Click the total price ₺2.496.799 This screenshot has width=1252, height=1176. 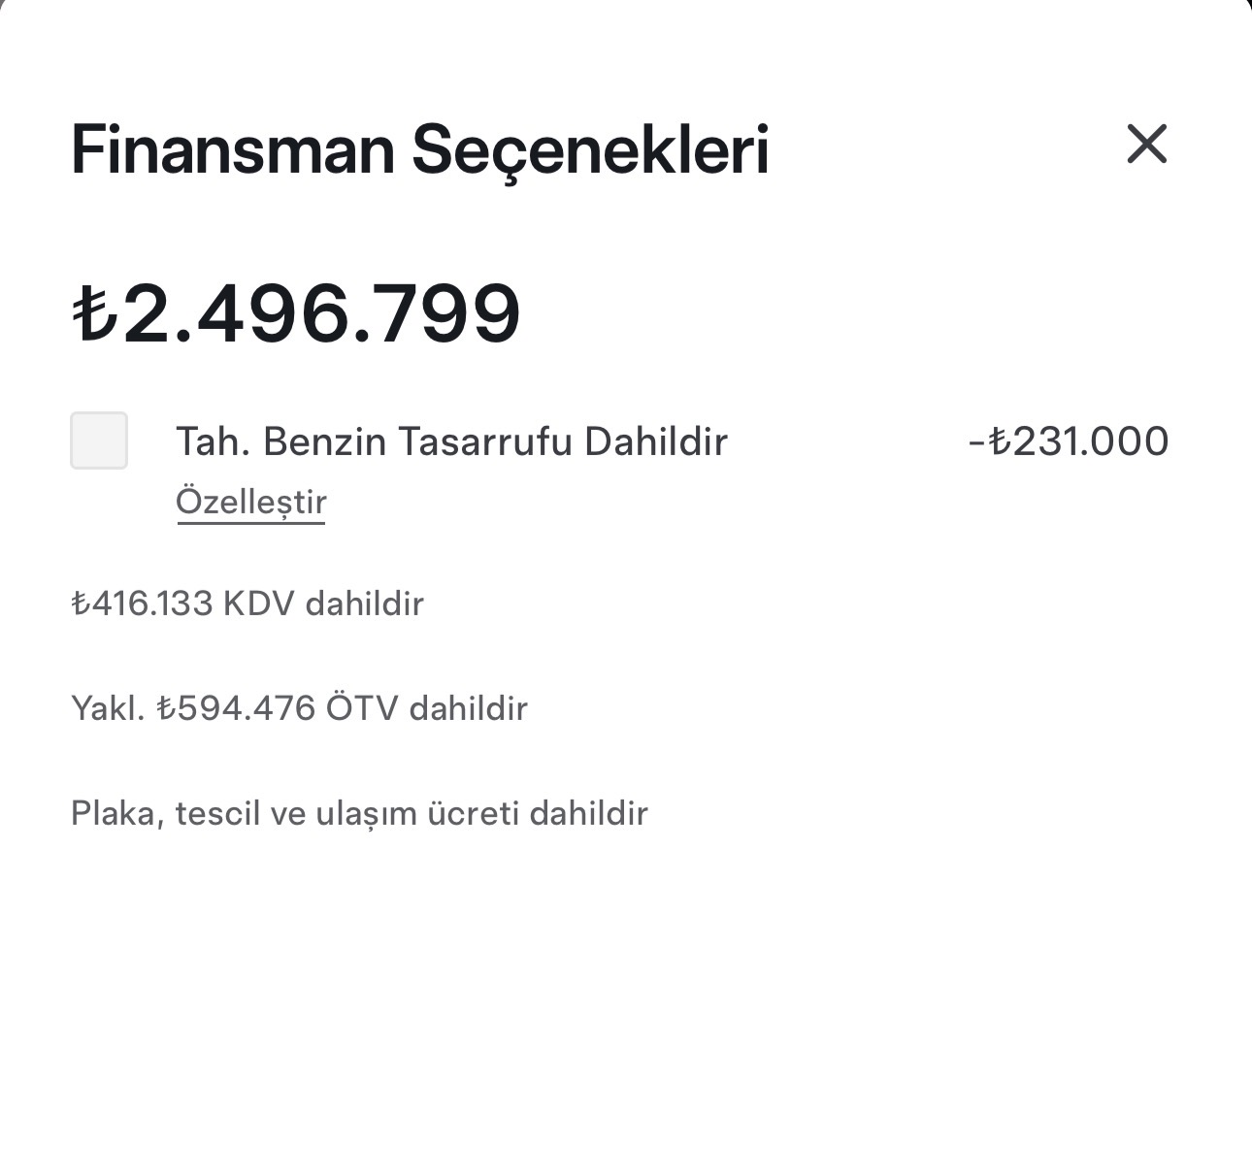296,312
